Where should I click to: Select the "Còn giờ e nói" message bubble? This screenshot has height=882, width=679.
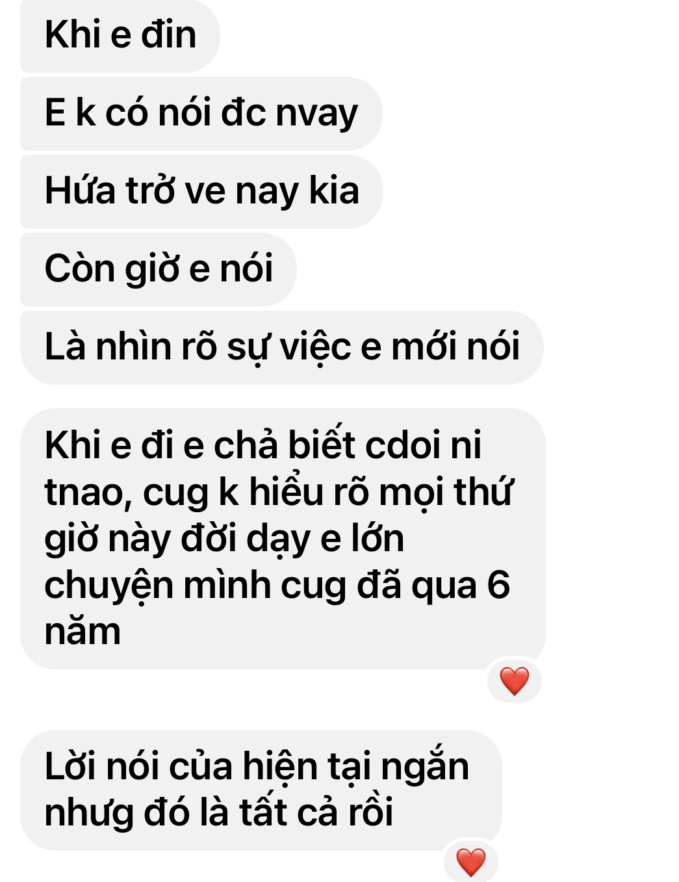point(159,270)
